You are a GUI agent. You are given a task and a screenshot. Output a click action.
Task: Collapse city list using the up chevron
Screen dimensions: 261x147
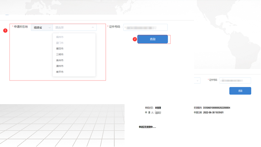tap(93, 27)
